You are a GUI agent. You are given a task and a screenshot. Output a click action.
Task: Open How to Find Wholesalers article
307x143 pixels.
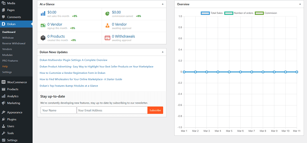(x=81, y=80)
